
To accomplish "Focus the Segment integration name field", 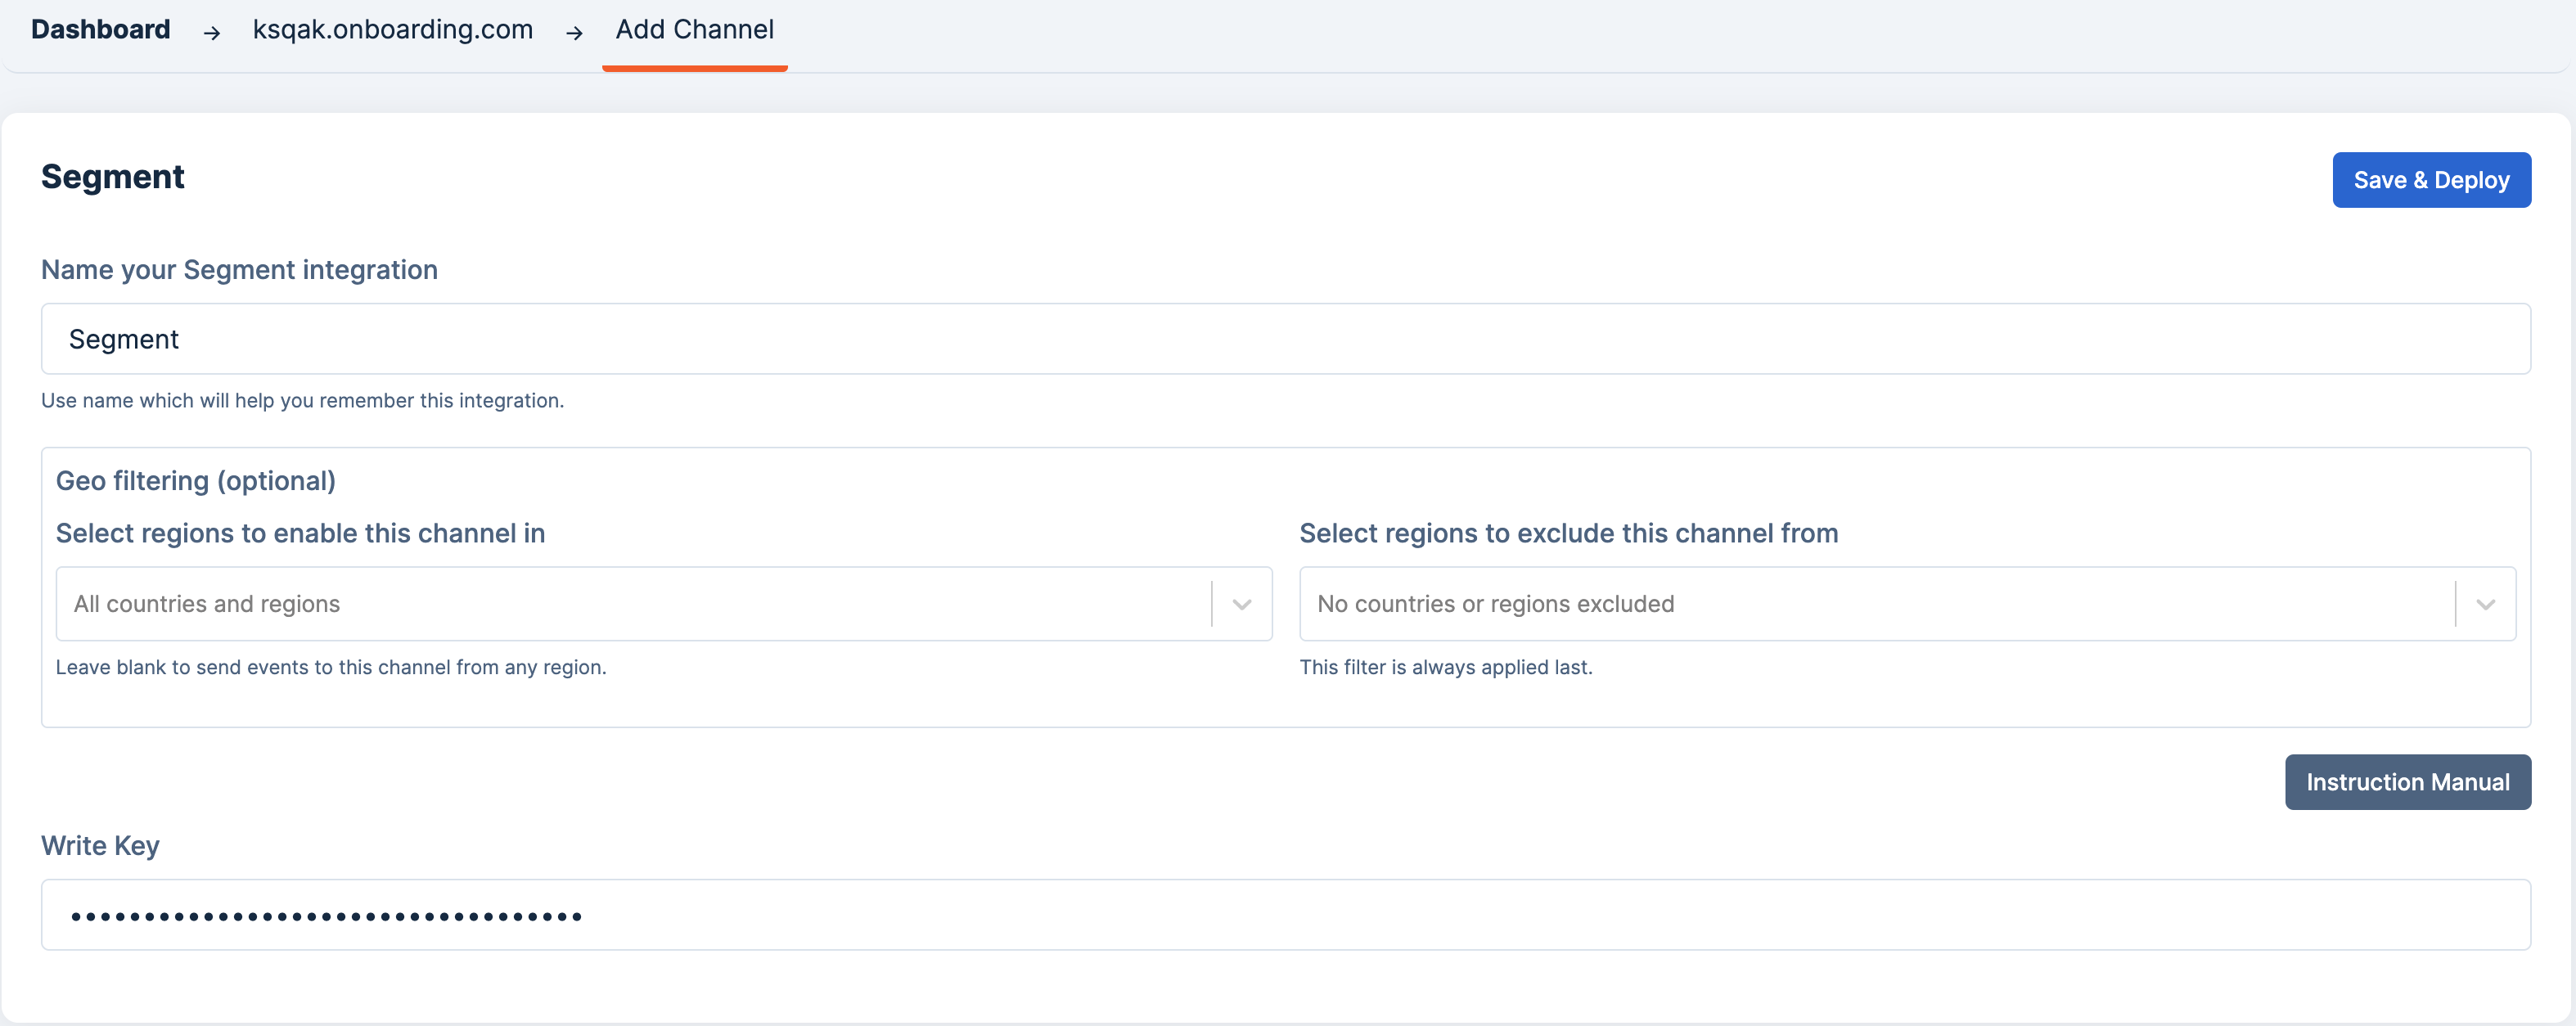I will pyautogui.click(x=1285, y=339).
